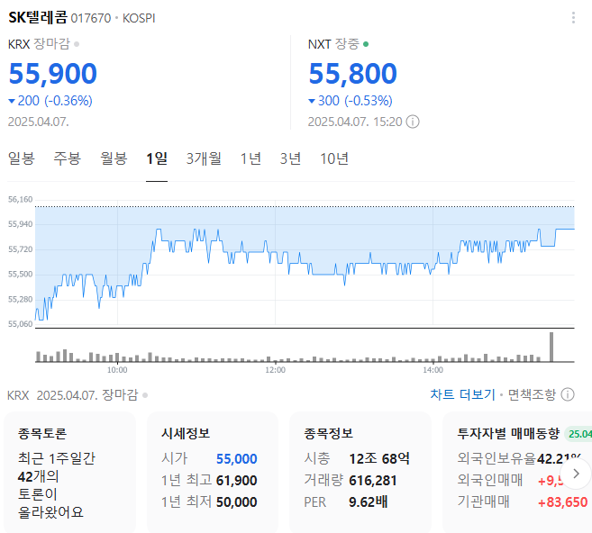Click the 시총 value 12조 68억
This screenshot has height=533, width=592.
pos(379,458)
